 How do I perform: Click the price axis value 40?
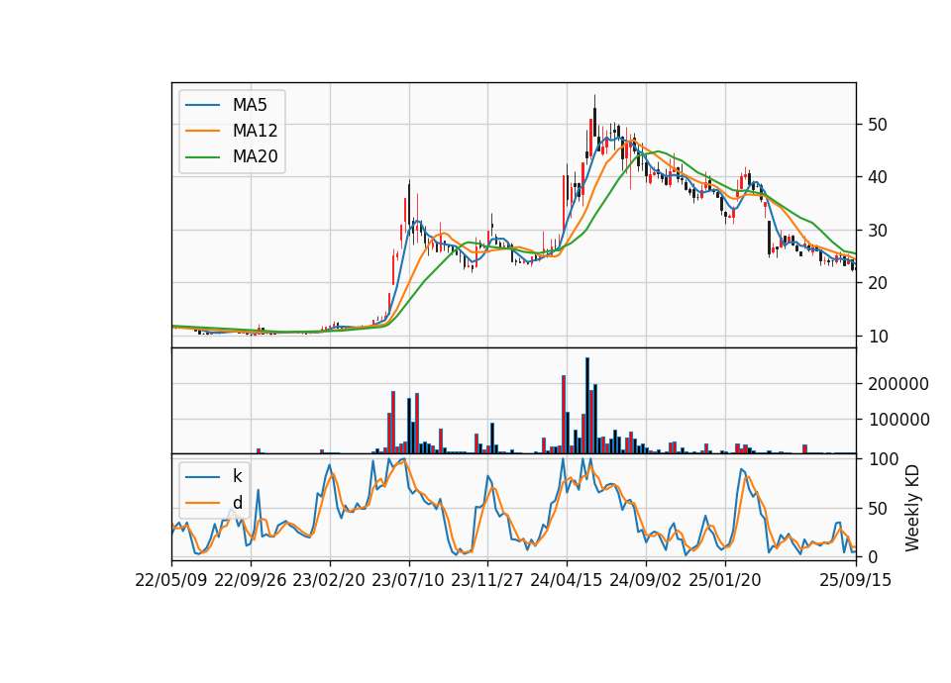point(878,177)
